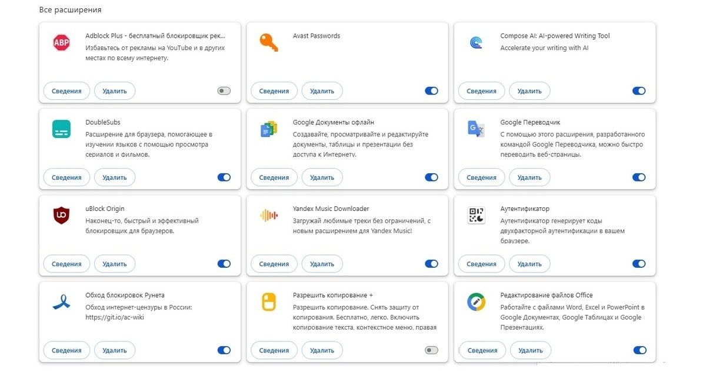Click the Adblock Plus ABP icon

61,42
